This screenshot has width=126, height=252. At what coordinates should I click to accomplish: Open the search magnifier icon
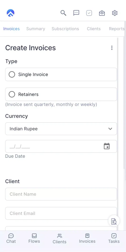63,13
